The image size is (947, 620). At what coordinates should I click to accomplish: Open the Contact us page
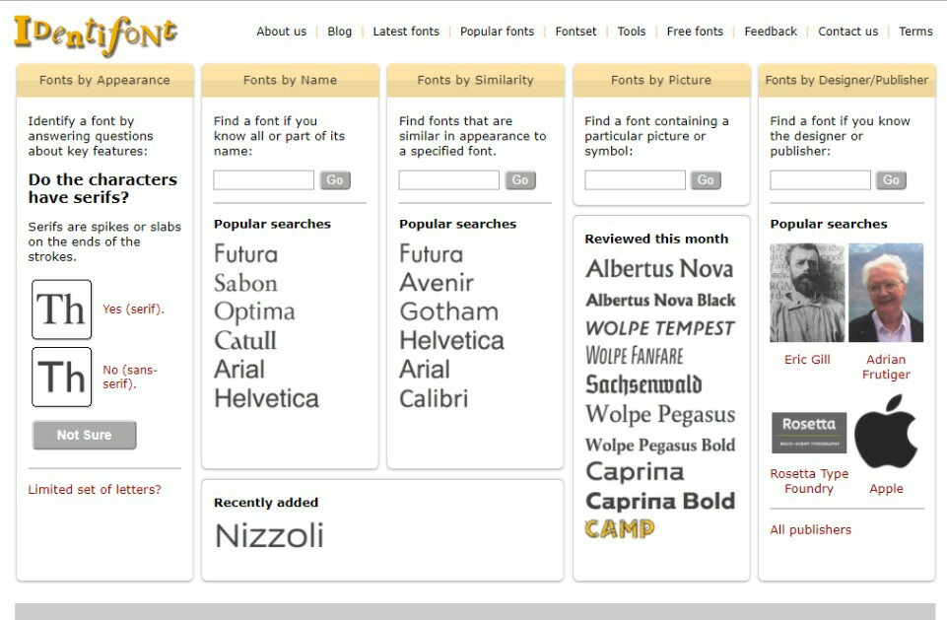(x=847, y=32)
